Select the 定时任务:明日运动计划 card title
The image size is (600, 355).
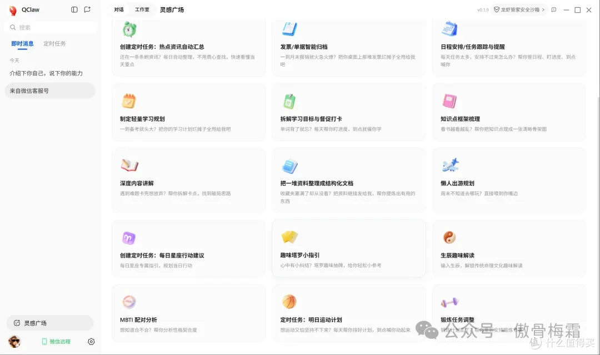point(311,320)
